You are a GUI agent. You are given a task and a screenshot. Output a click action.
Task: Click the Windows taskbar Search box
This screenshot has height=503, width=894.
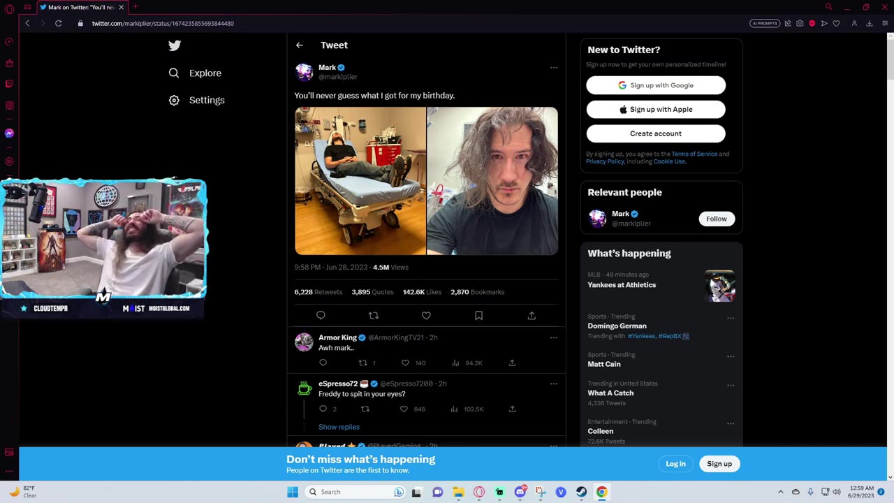(356, 492)
